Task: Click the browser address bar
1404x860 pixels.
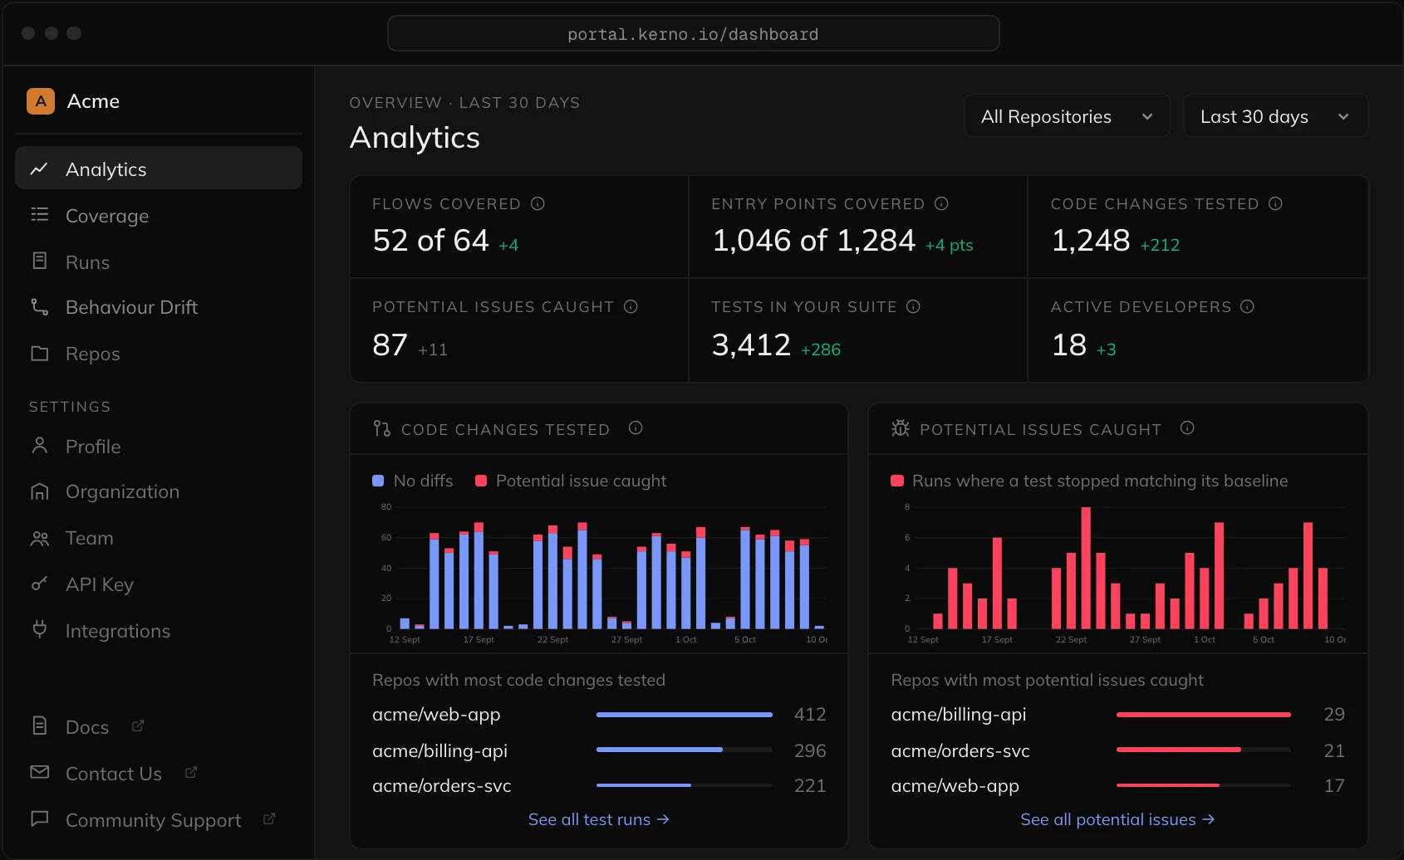Action: coord(693,34)
